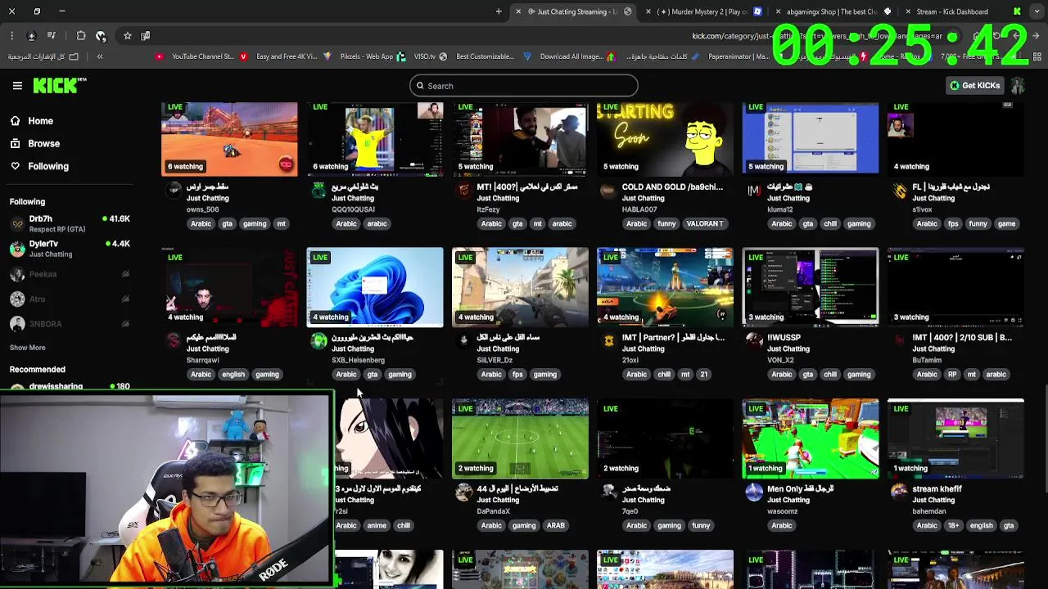Viewport: 1048px width, 589px height.
Task: Click the ARAB tag under DaPandaX
Action: (x=556, y=526)
